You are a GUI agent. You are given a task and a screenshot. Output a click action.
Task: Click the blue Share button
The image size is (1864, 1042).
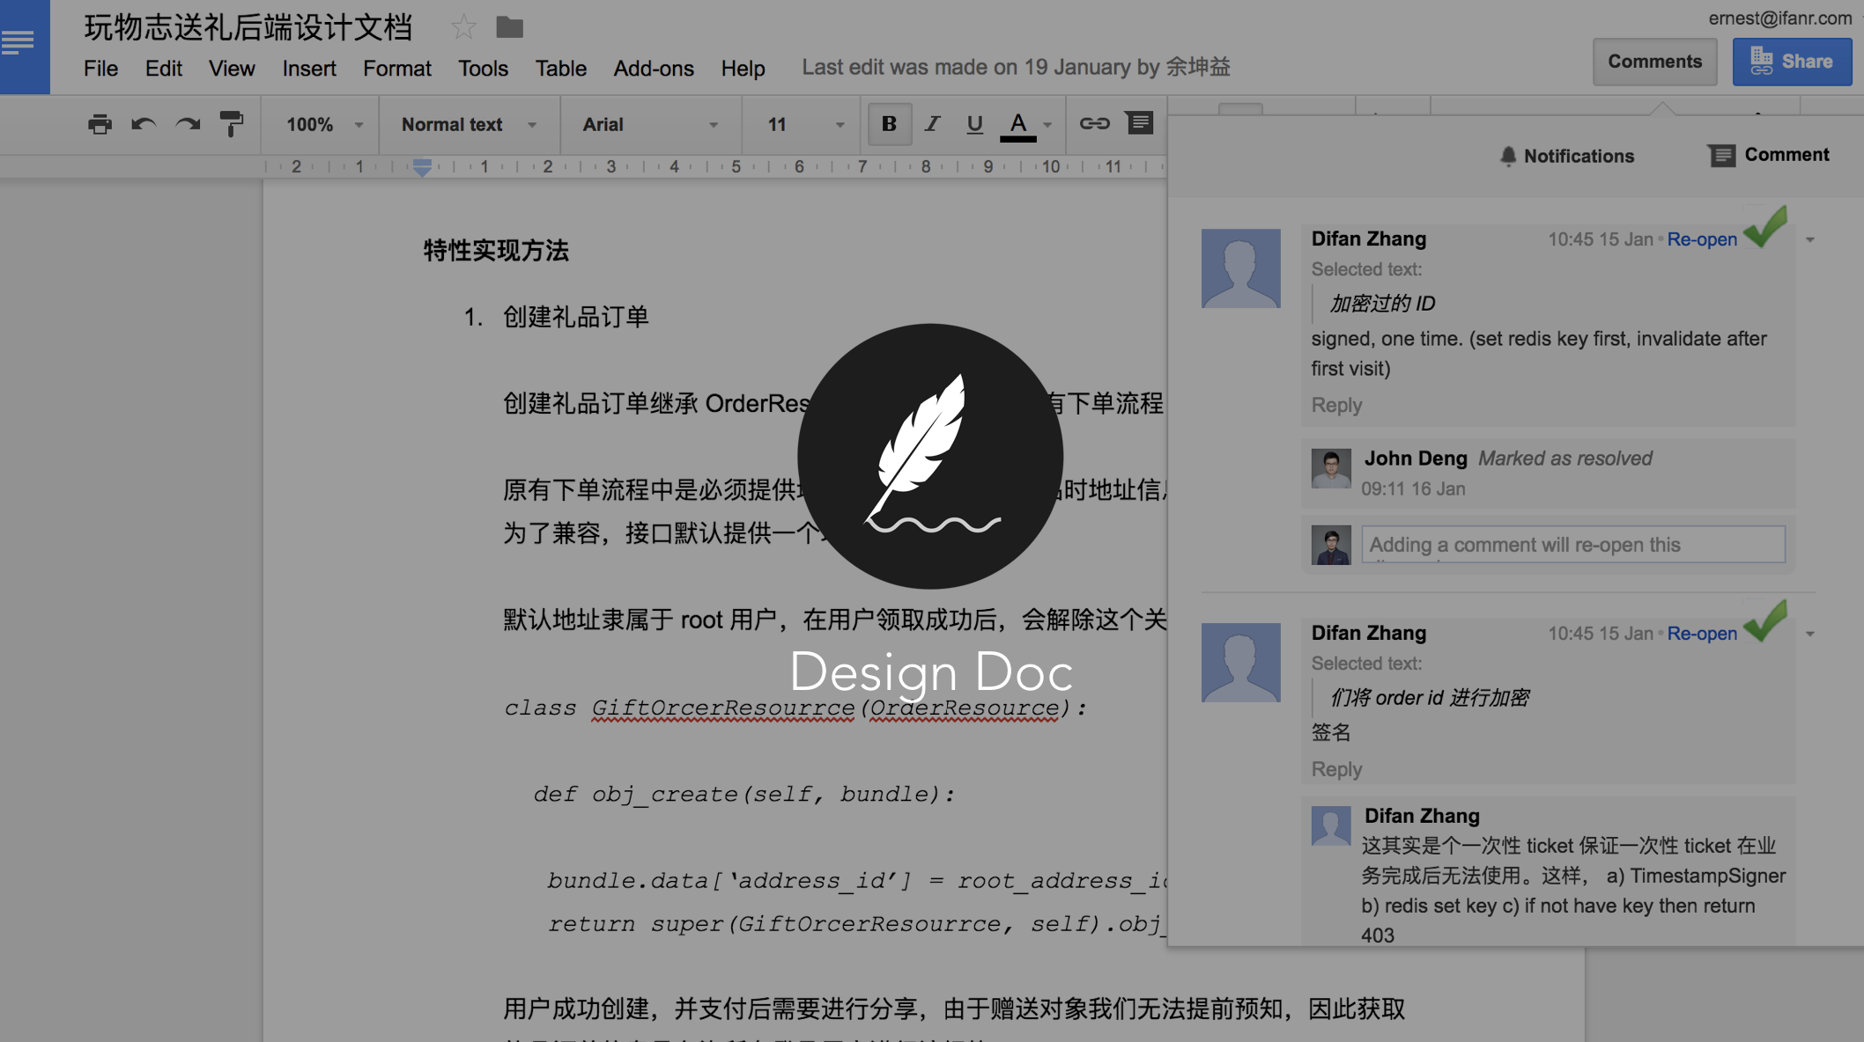coord(1792,62)
